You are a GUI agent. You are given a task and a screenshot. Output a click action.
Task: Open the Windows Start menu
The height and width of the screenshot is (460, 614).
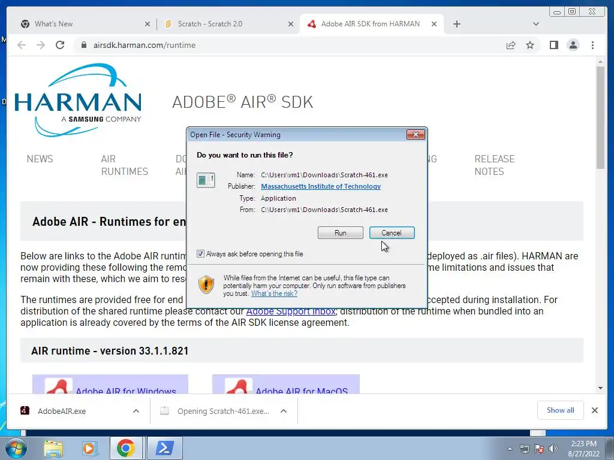[16, 448]
